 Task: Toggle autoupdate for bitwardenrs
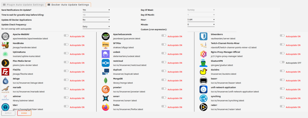coord(282,35)
